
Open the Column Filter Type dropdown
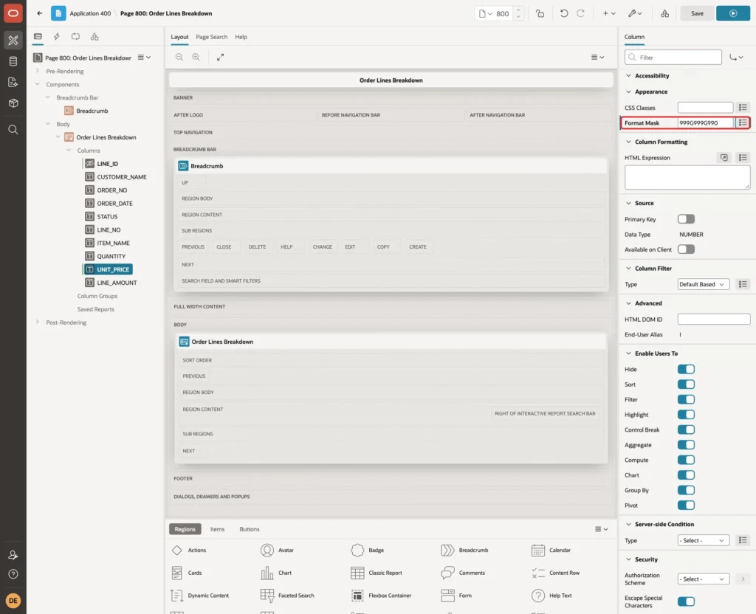(703, 284)
